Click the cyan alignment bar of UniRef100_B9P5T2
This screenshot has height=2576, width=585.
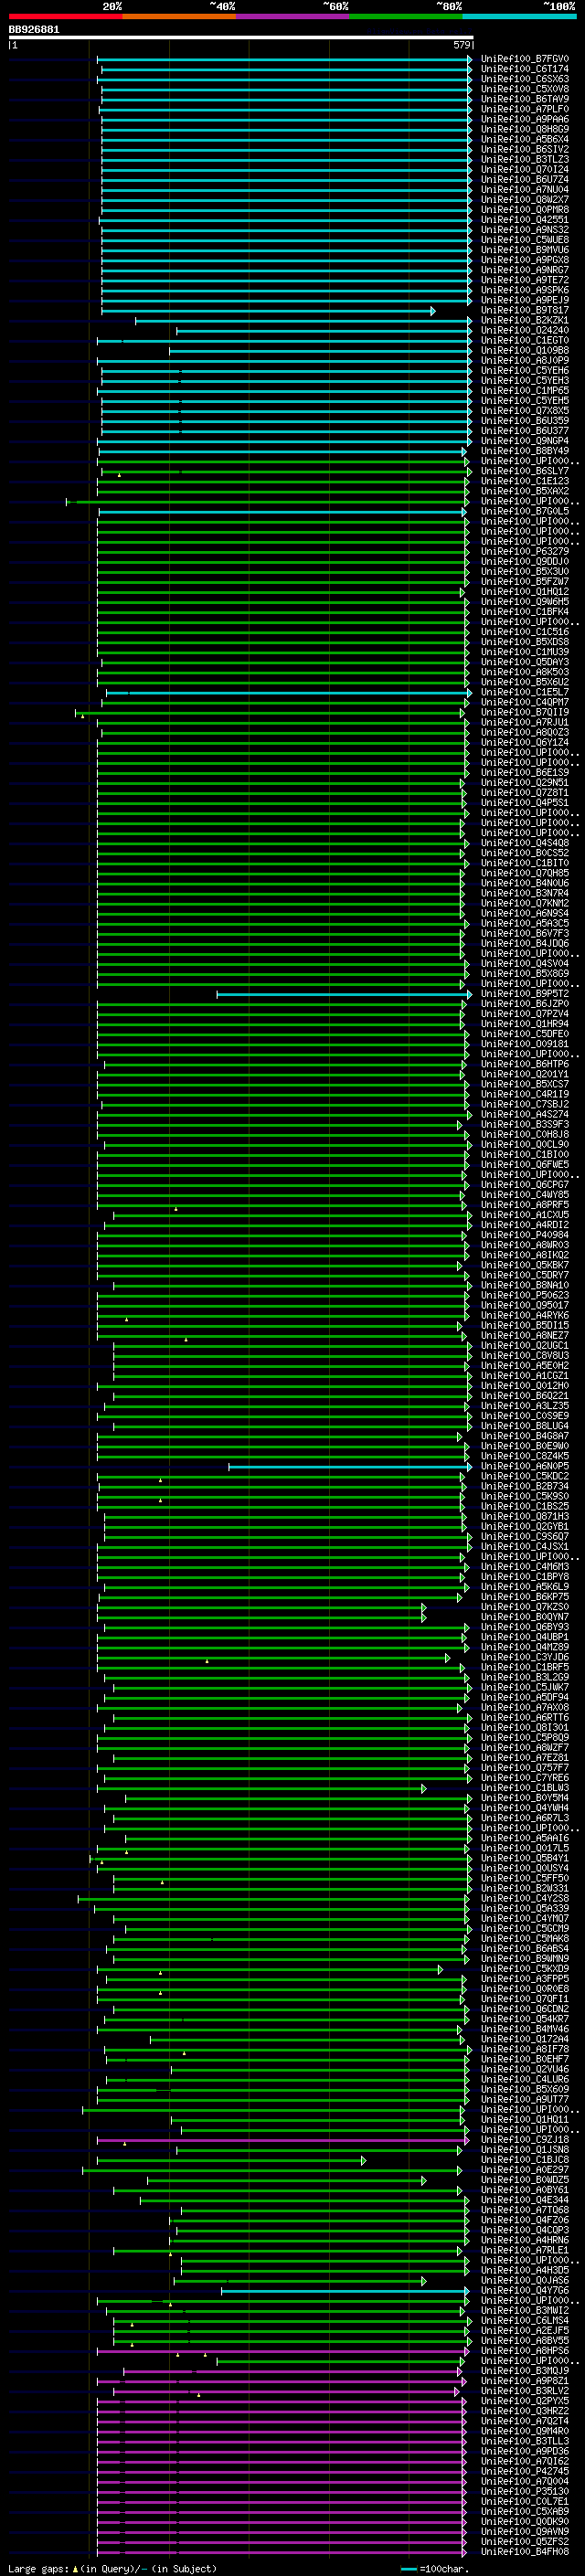[x=344, y=995]
